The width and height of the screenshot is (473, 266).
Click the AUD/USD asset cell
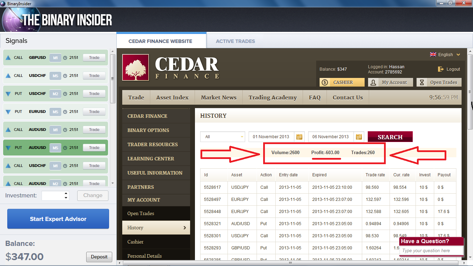pyautogui.click(x=242, y=224)
